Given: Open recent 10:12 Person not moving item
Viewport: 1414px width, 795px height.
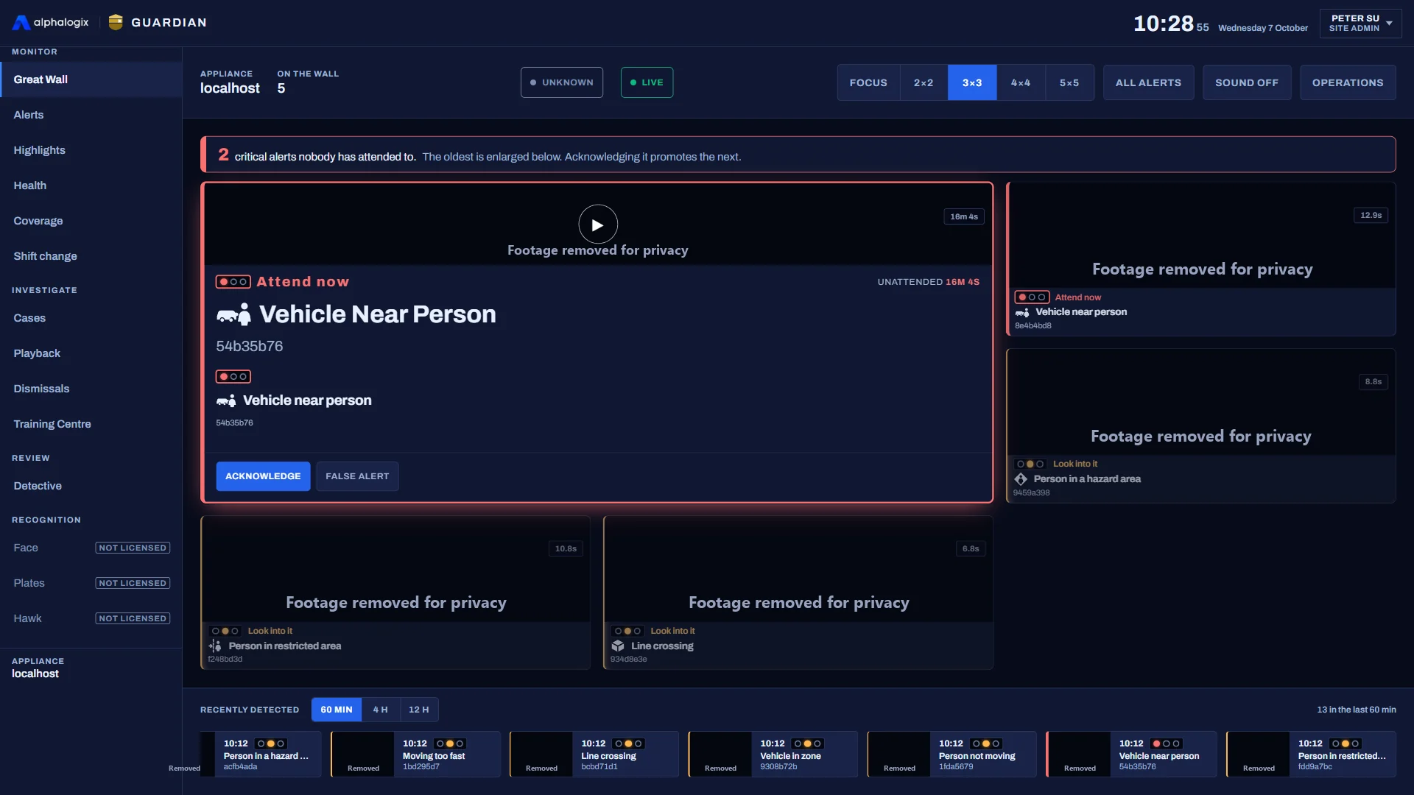Looking at the screenshot, I should point(952,755).
